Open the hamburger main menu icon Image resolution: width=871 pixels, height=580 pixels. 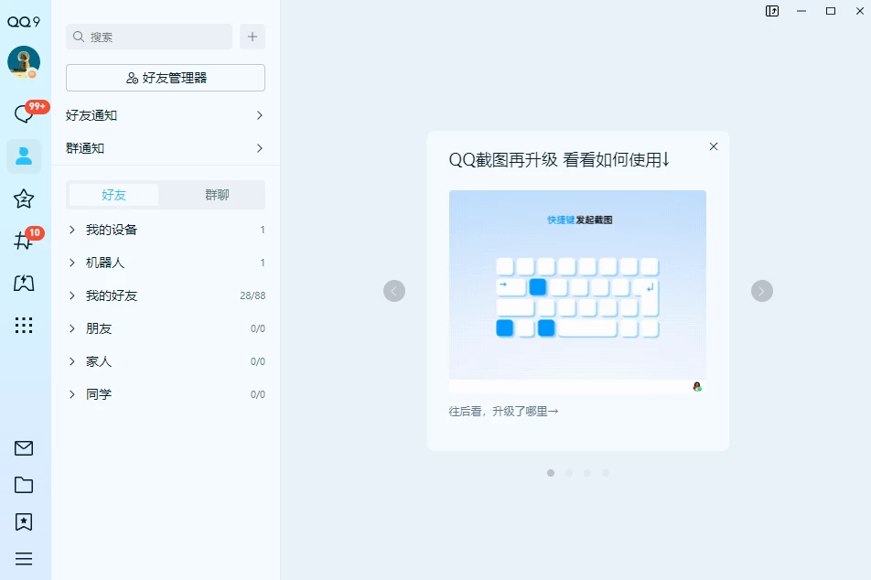click(x=24, y=558)
